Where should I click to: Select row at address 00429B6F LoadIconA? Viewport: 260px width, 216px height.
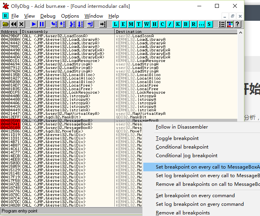point(119,36)
